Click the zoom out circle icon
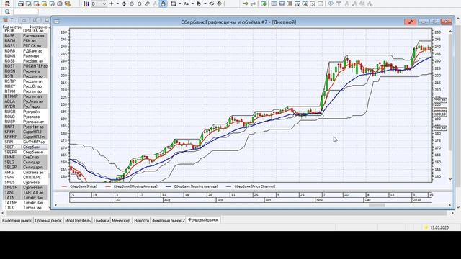Viewport: 461px width, 259px height. click(139, 4)
